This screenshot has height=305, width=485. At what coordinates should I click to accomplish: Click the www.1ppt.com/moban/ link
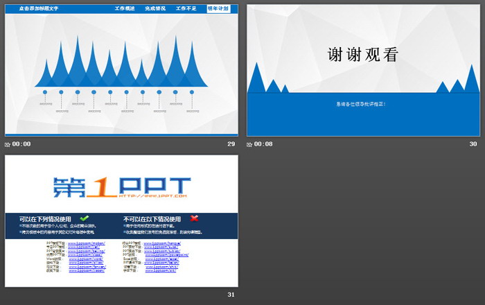(87, 243)
